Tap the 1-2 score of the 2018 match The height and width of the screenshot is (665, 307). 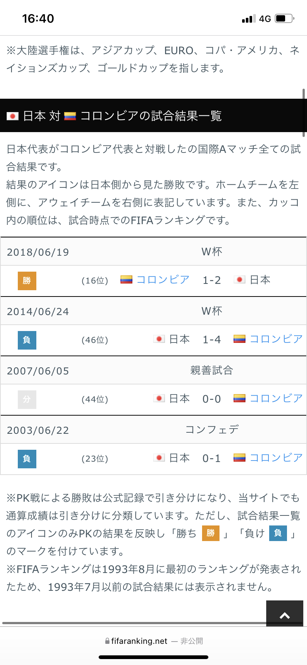(212, 280)
